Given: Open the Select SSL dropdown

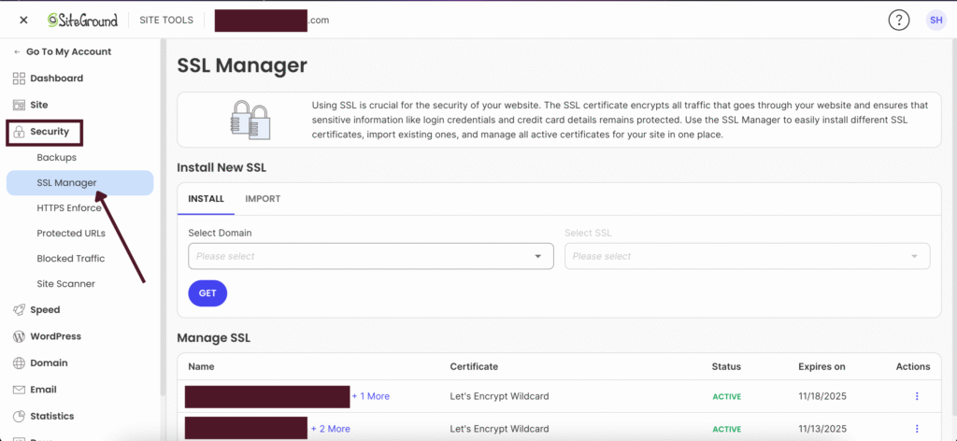Looking at the screenshot, I should (x=747, y=256).
